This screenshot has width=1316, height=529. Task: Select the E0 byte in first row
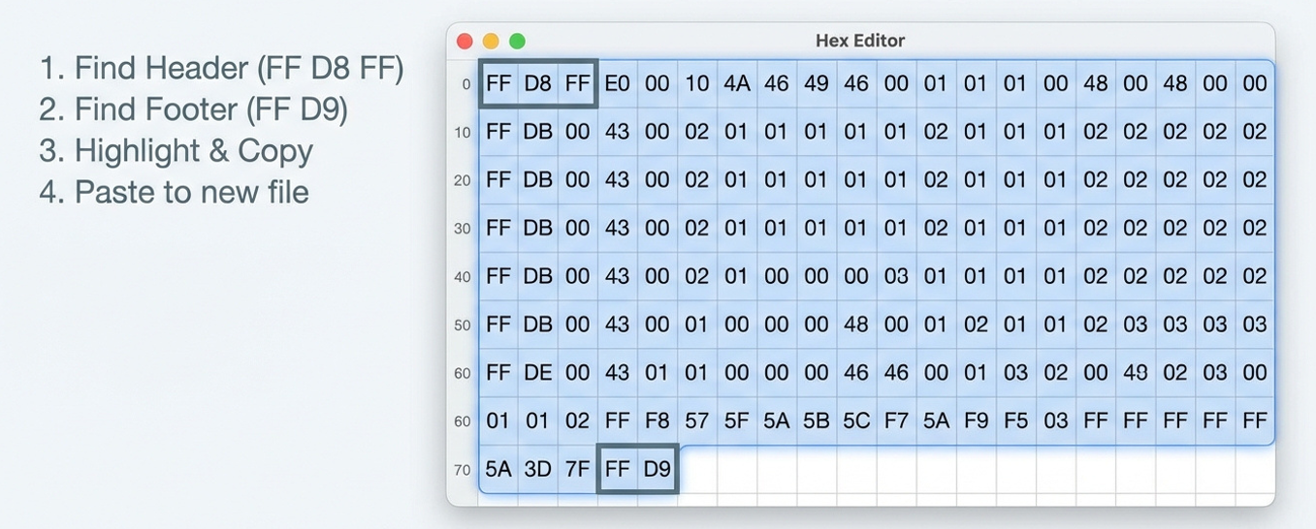pos(617,83)
